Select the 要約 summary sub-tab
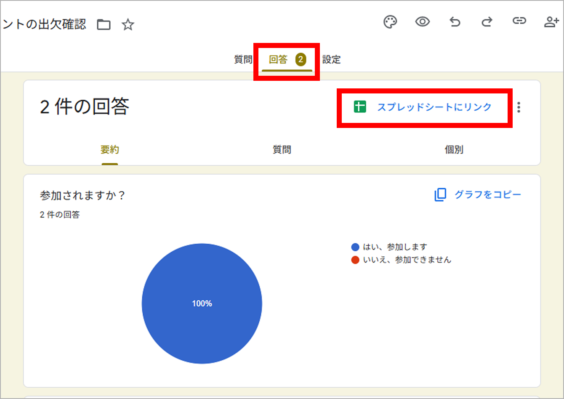The width and height of the screenshot is (564, 399). [x=109, y=150]
